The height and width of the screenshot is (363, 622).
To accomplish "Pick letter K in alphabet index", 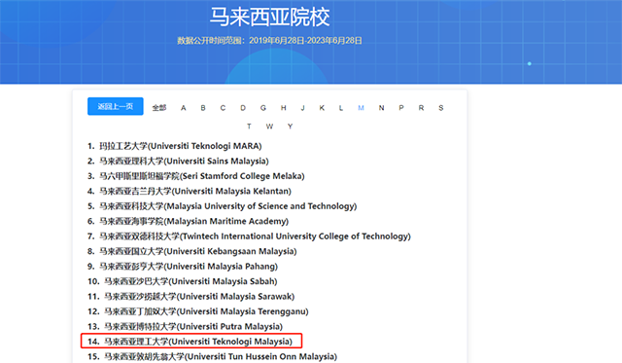I will click(x=322, y=108).
